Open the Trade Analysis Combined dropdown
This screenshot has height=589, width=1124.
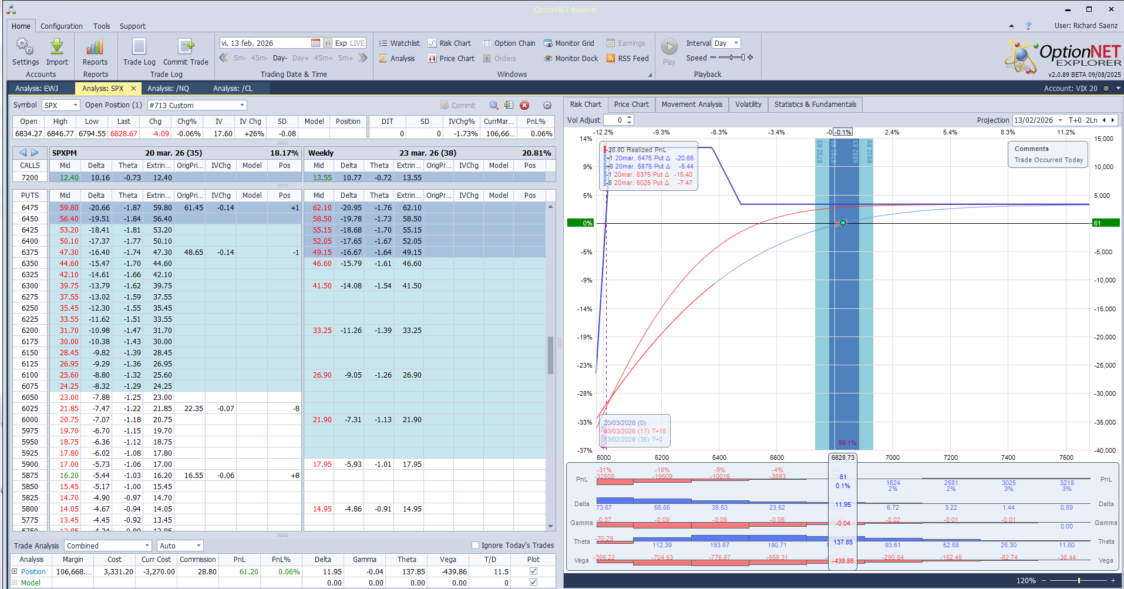click(x=147, y=546)
